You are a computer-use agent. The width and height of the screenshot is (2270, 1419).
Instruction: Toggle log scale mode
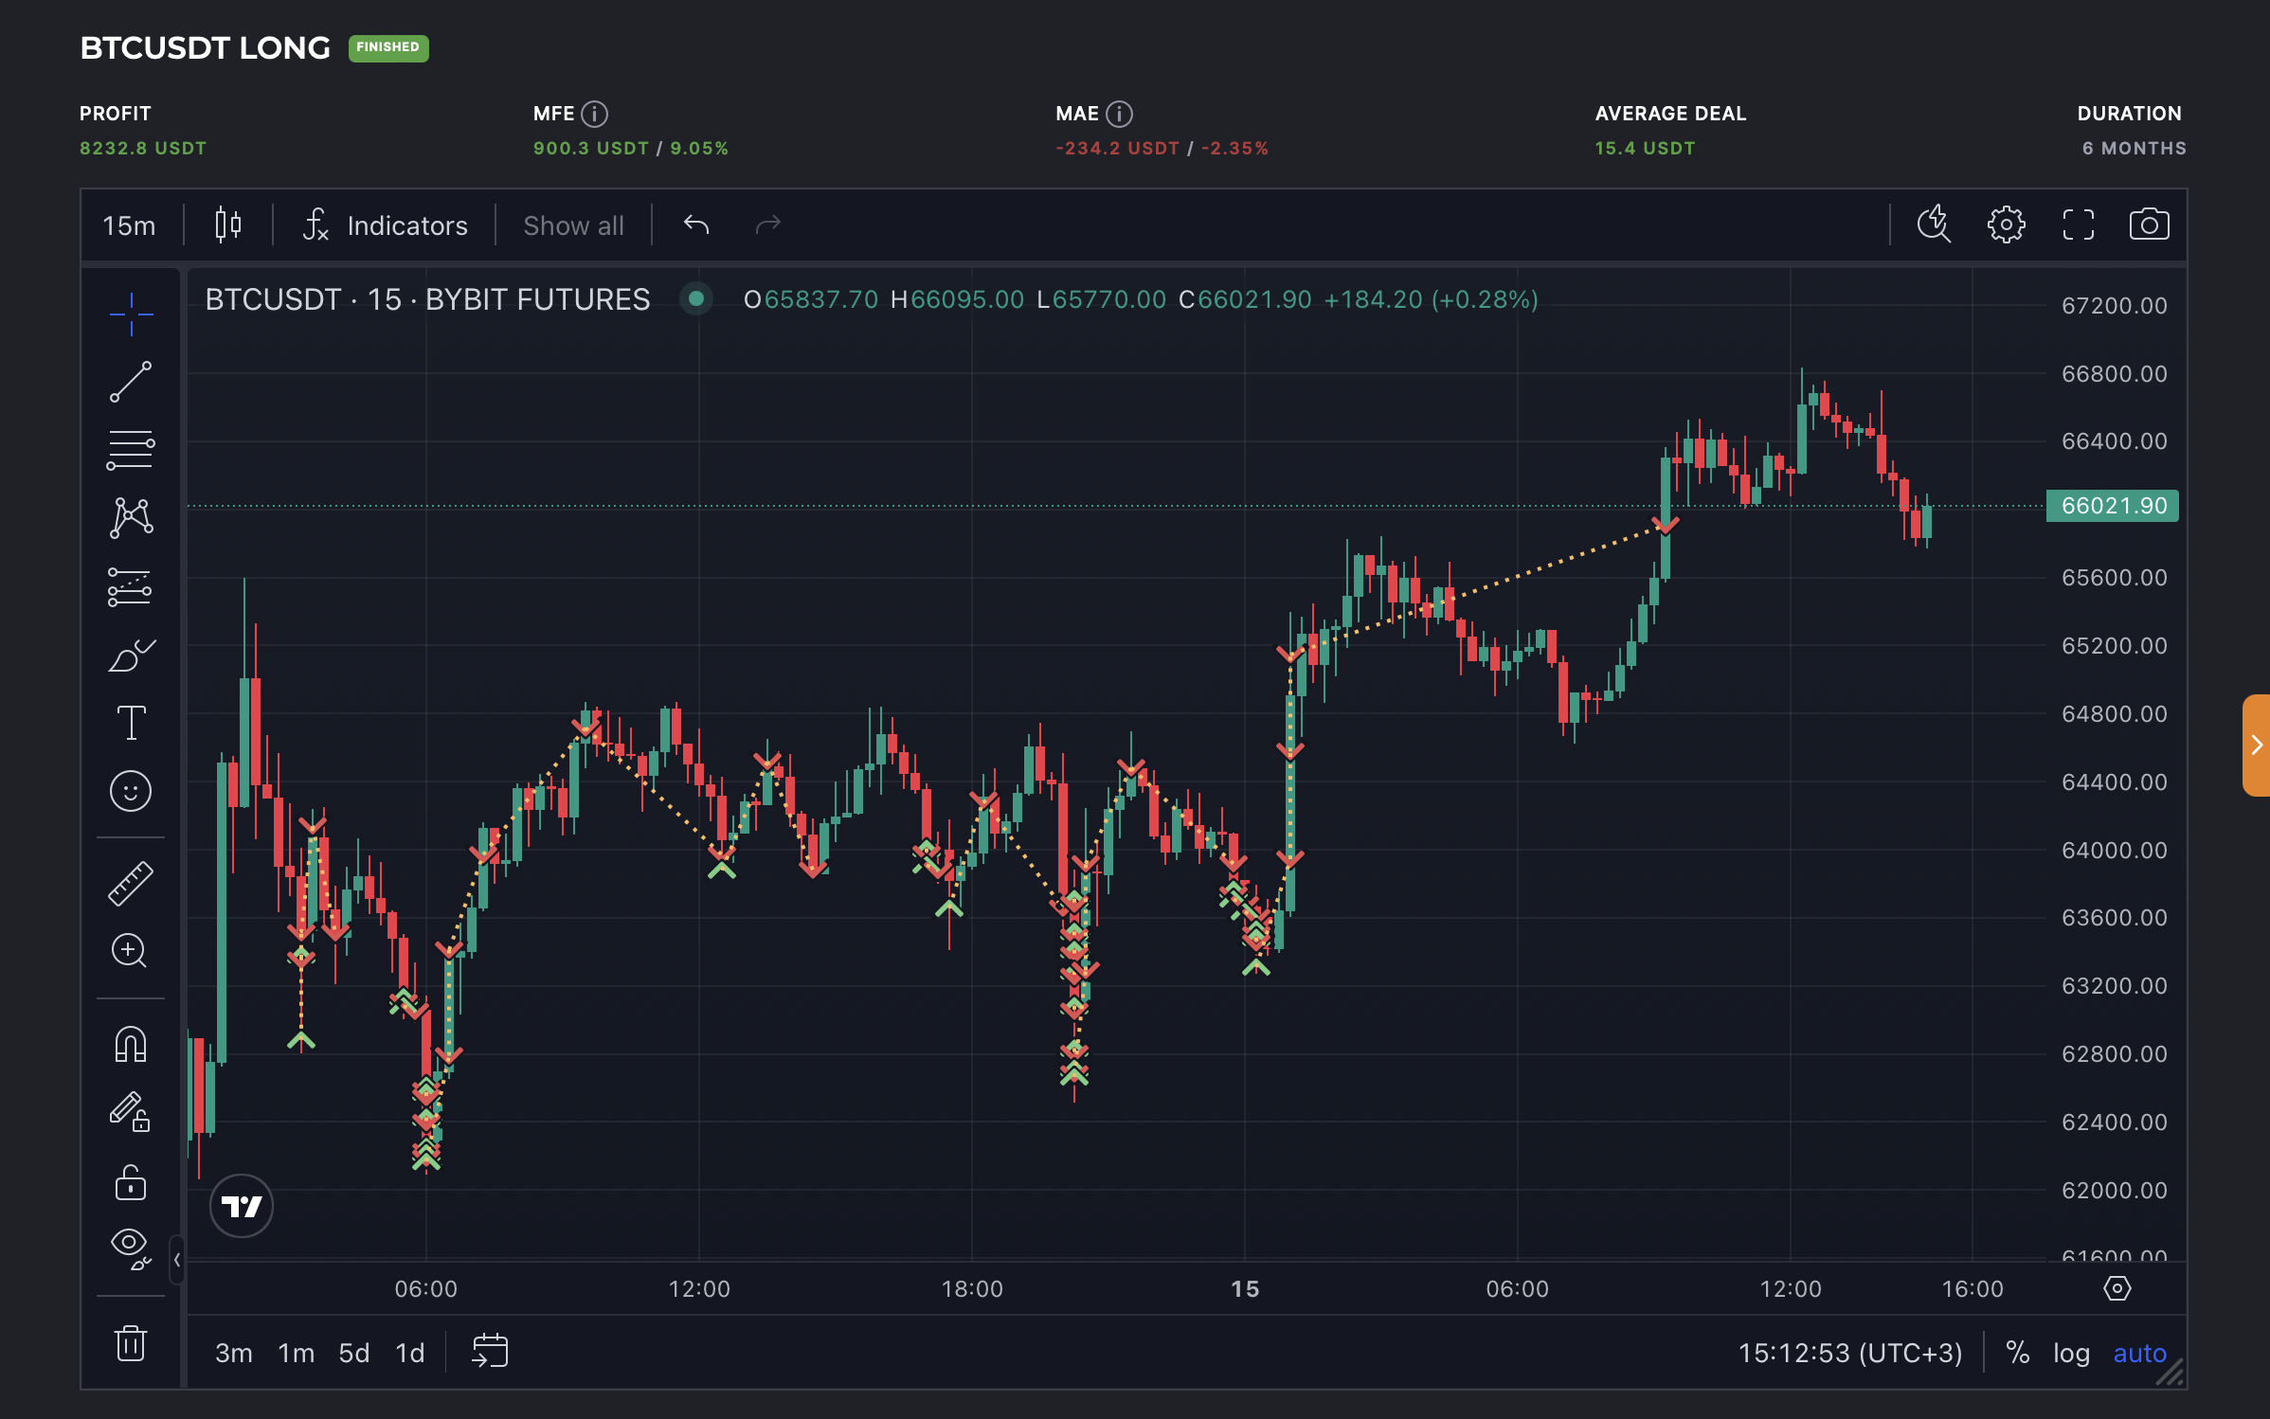(2071, 1353)
